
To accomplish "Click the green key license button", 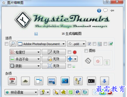I will click(x=71, y=92).
